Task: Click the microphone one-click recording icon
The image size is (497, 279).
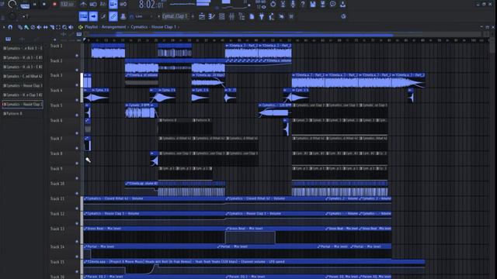Action: click(x=293, y=4)
